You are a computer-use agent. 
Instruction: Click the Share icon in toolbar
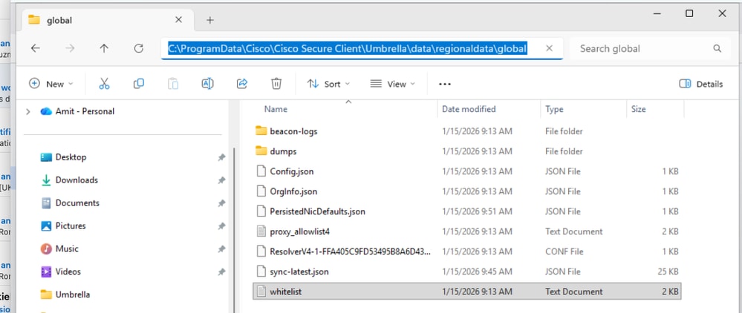click(242, 84)
